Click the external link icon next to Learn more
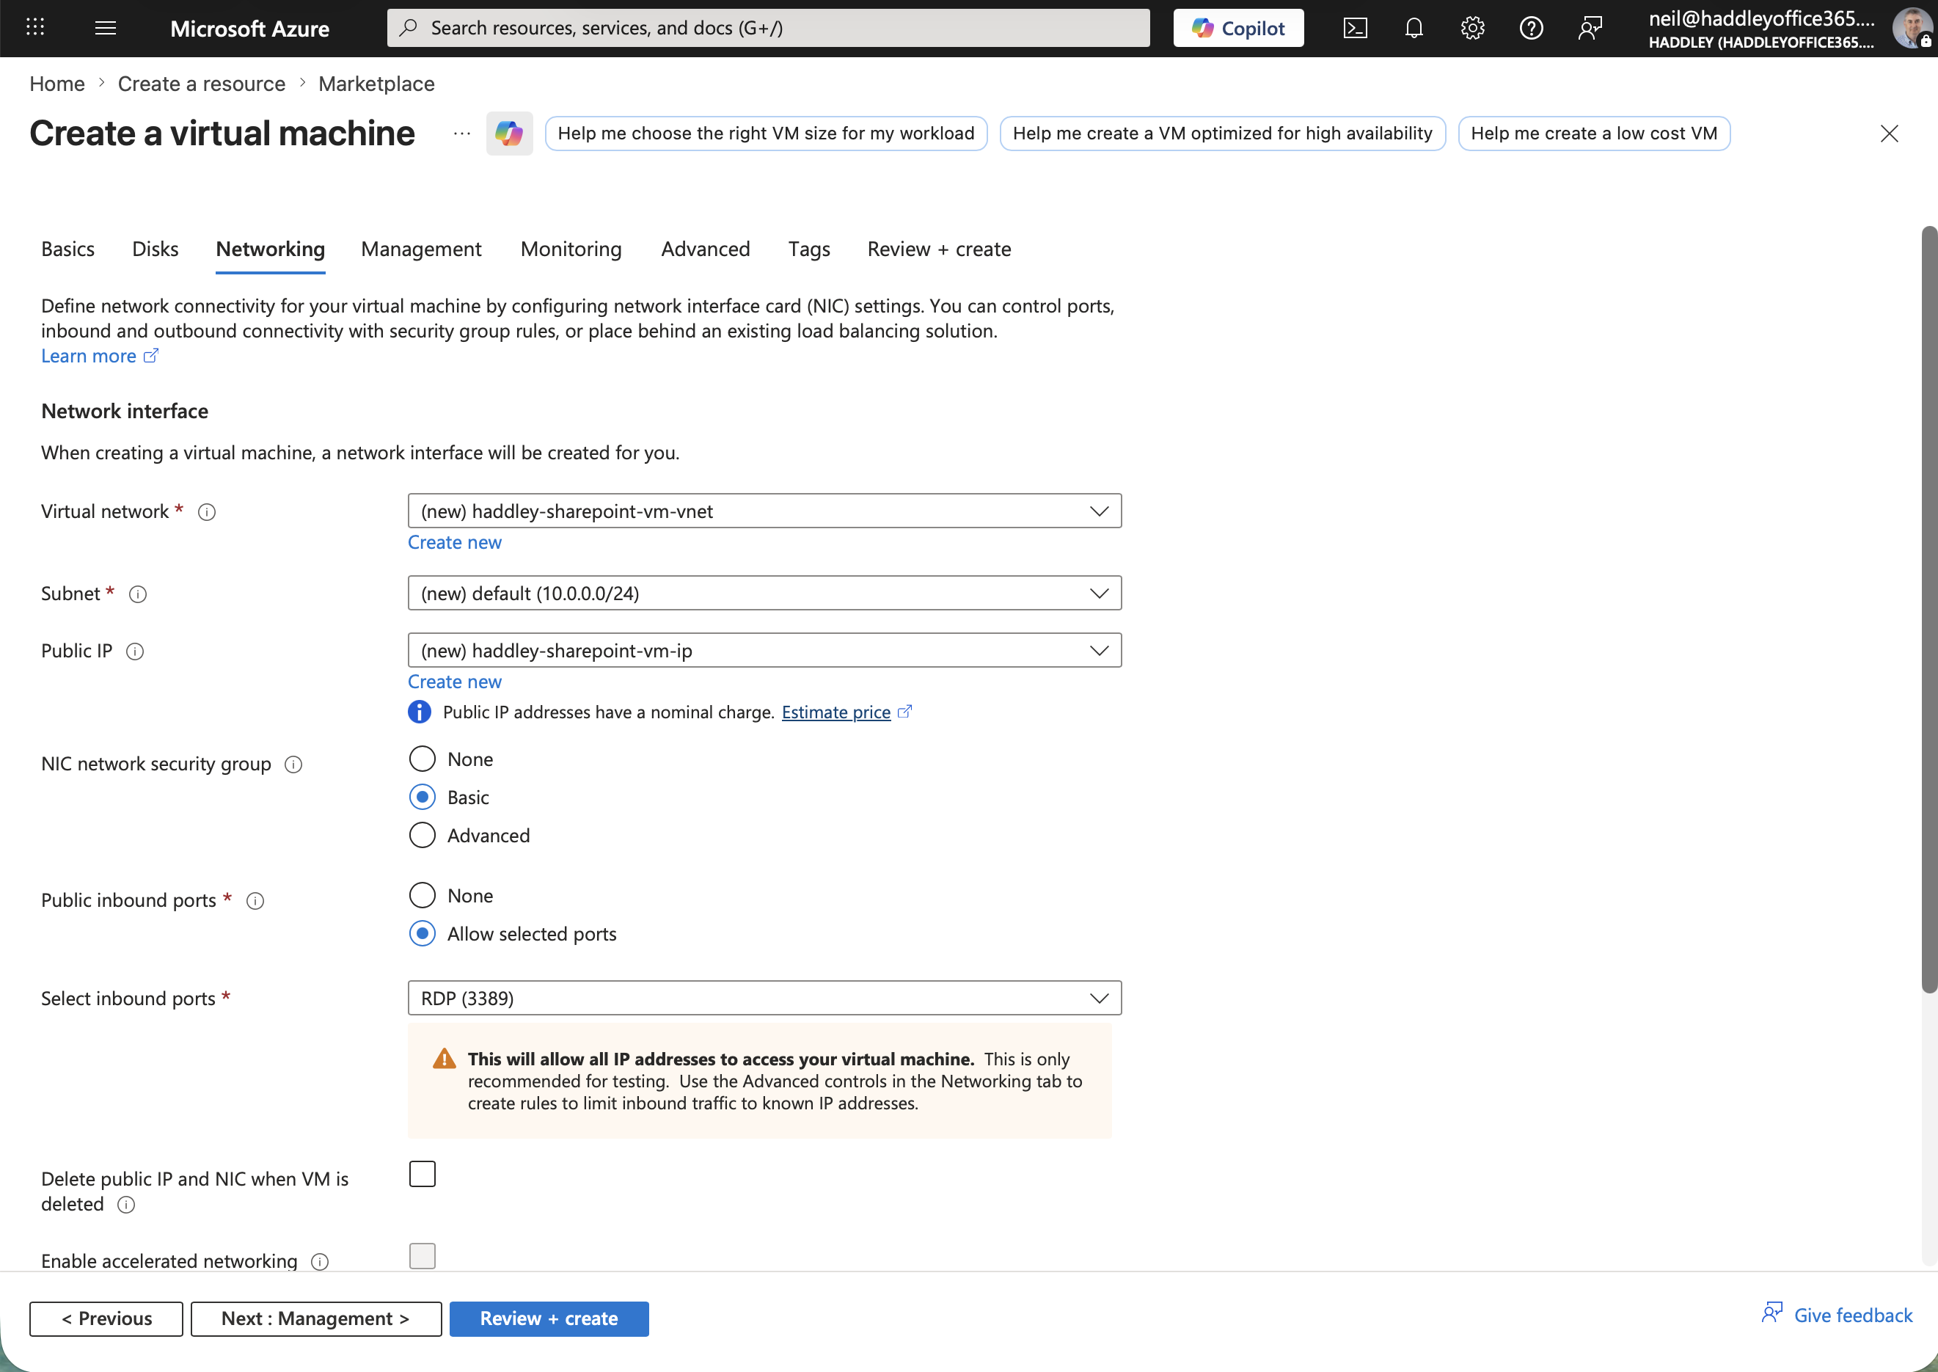1938x1372 pixels. click(151, 356)
